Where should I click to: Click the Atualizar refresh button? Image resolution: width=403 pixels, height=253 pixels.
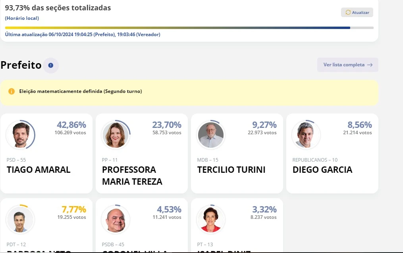(x=357, y=12)
